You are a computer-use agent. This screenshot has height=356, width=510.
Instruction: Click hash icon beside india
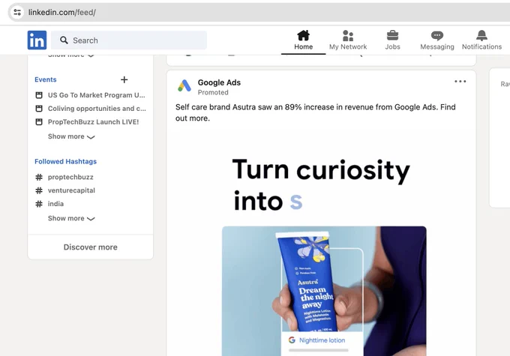pyautogui.click(x=39, y=204)
